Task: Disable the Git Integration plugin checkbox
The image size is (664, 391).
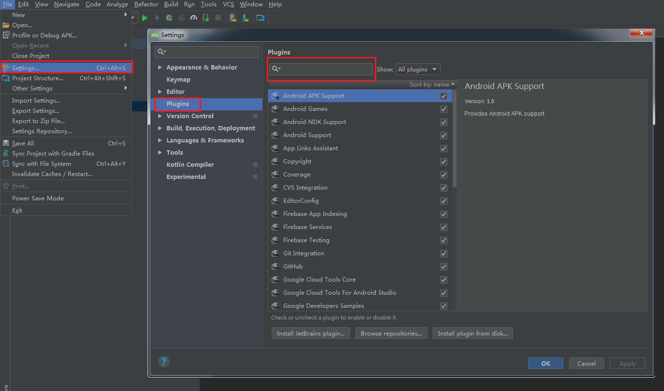Action: [x=443, y=253]
